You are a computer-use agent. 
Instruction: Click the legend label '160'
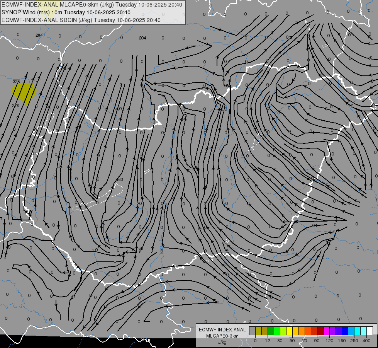point(342,341)
